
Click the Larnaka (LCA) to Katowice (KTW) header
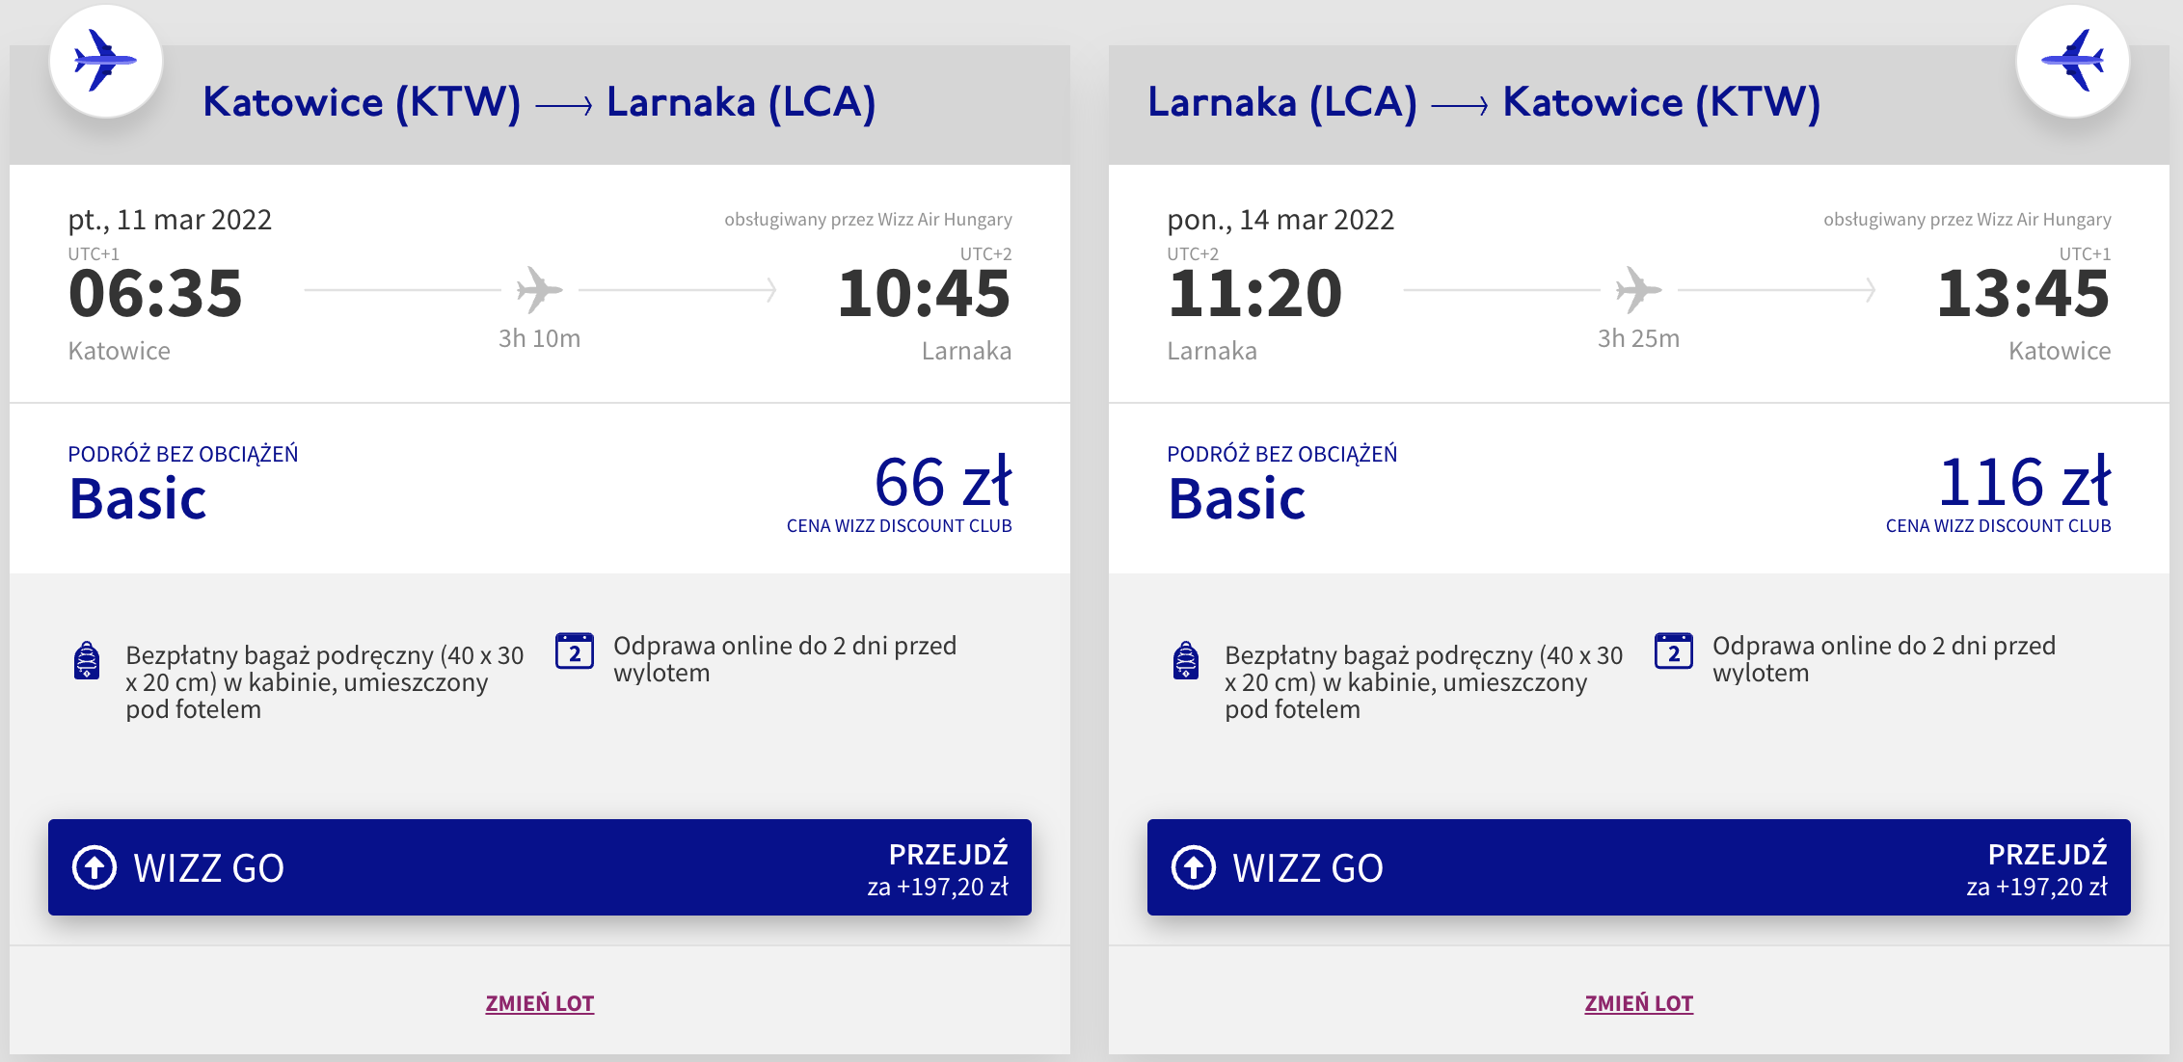tap(1484, 102)
